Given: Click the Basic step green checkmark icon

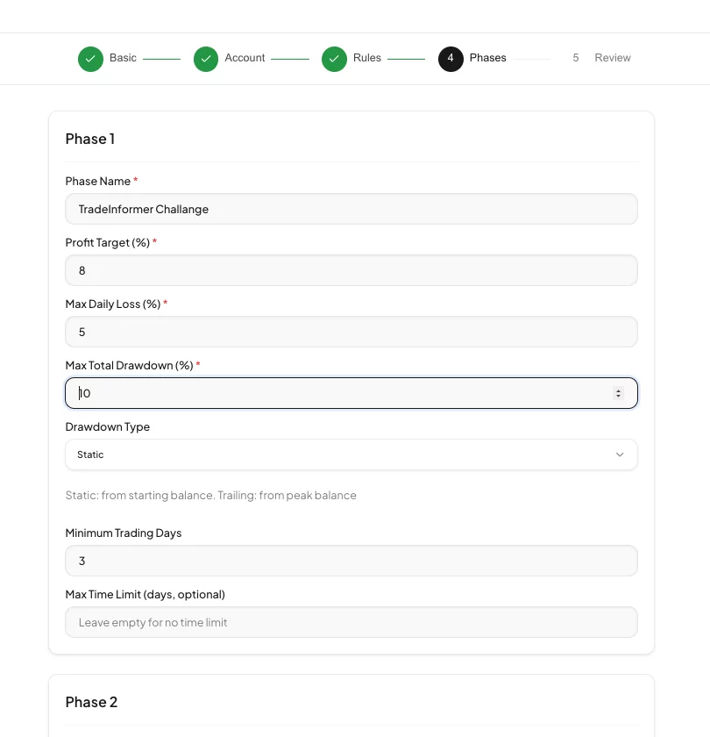Looking at the screenshot, I should click(x=90, y=59).
